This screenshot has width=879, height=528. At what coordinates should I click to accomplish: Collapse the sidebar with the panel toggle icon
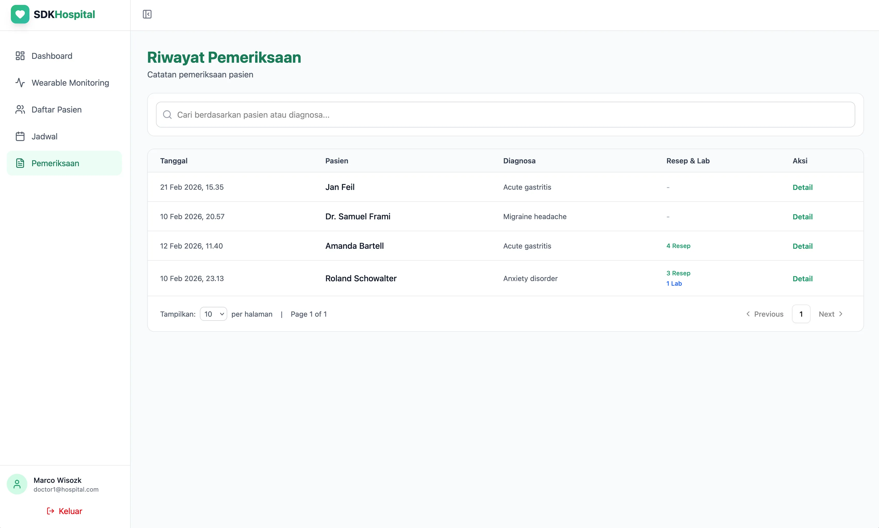point(147,14)
